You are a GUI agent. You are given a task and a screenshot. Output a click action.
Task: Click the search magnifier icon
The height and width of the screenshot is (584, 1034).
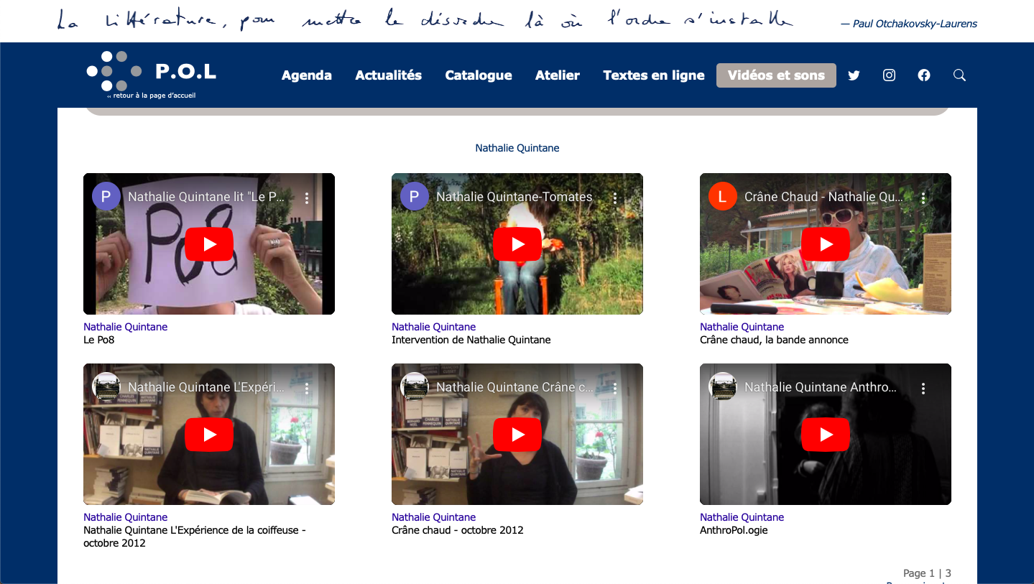click(x=959, y=75)
